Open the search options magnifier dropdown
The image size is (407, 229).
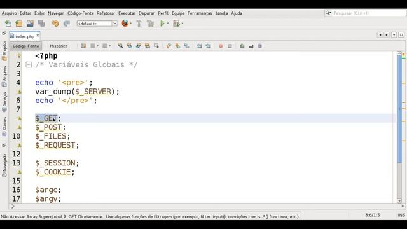(328, 13)
